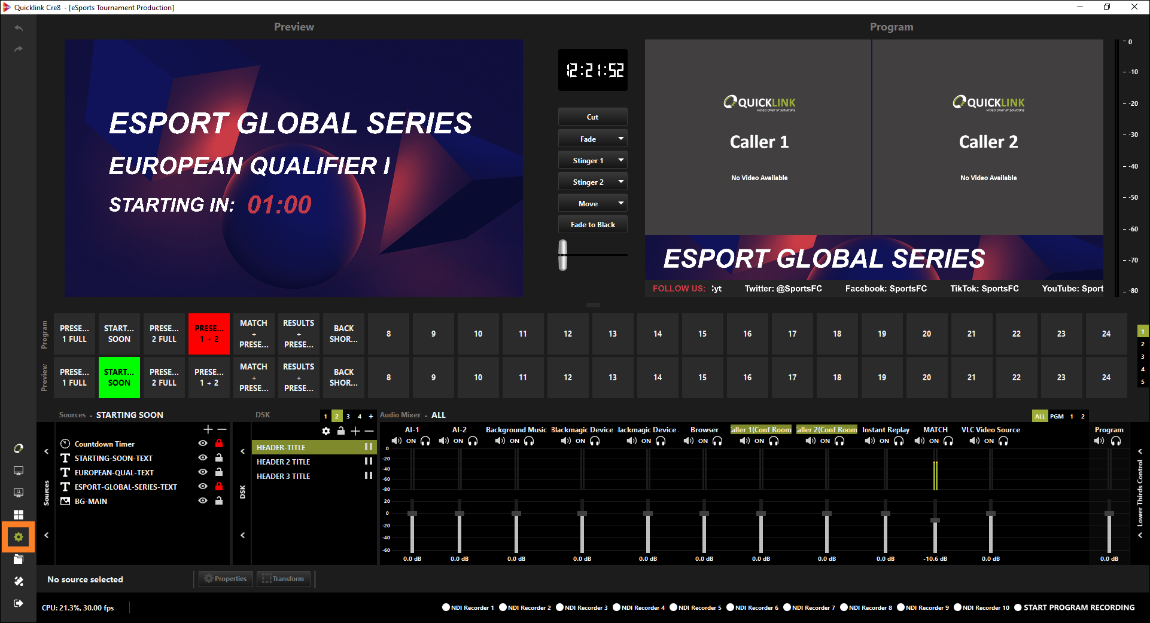Select DSK tab 3
The height and width of the screenshot is (623, 1150).
348,416
